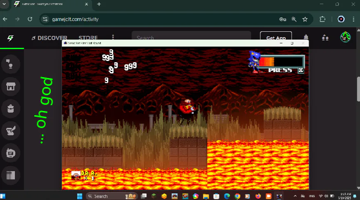Open the three-dot more menu beside STORE

113,38
